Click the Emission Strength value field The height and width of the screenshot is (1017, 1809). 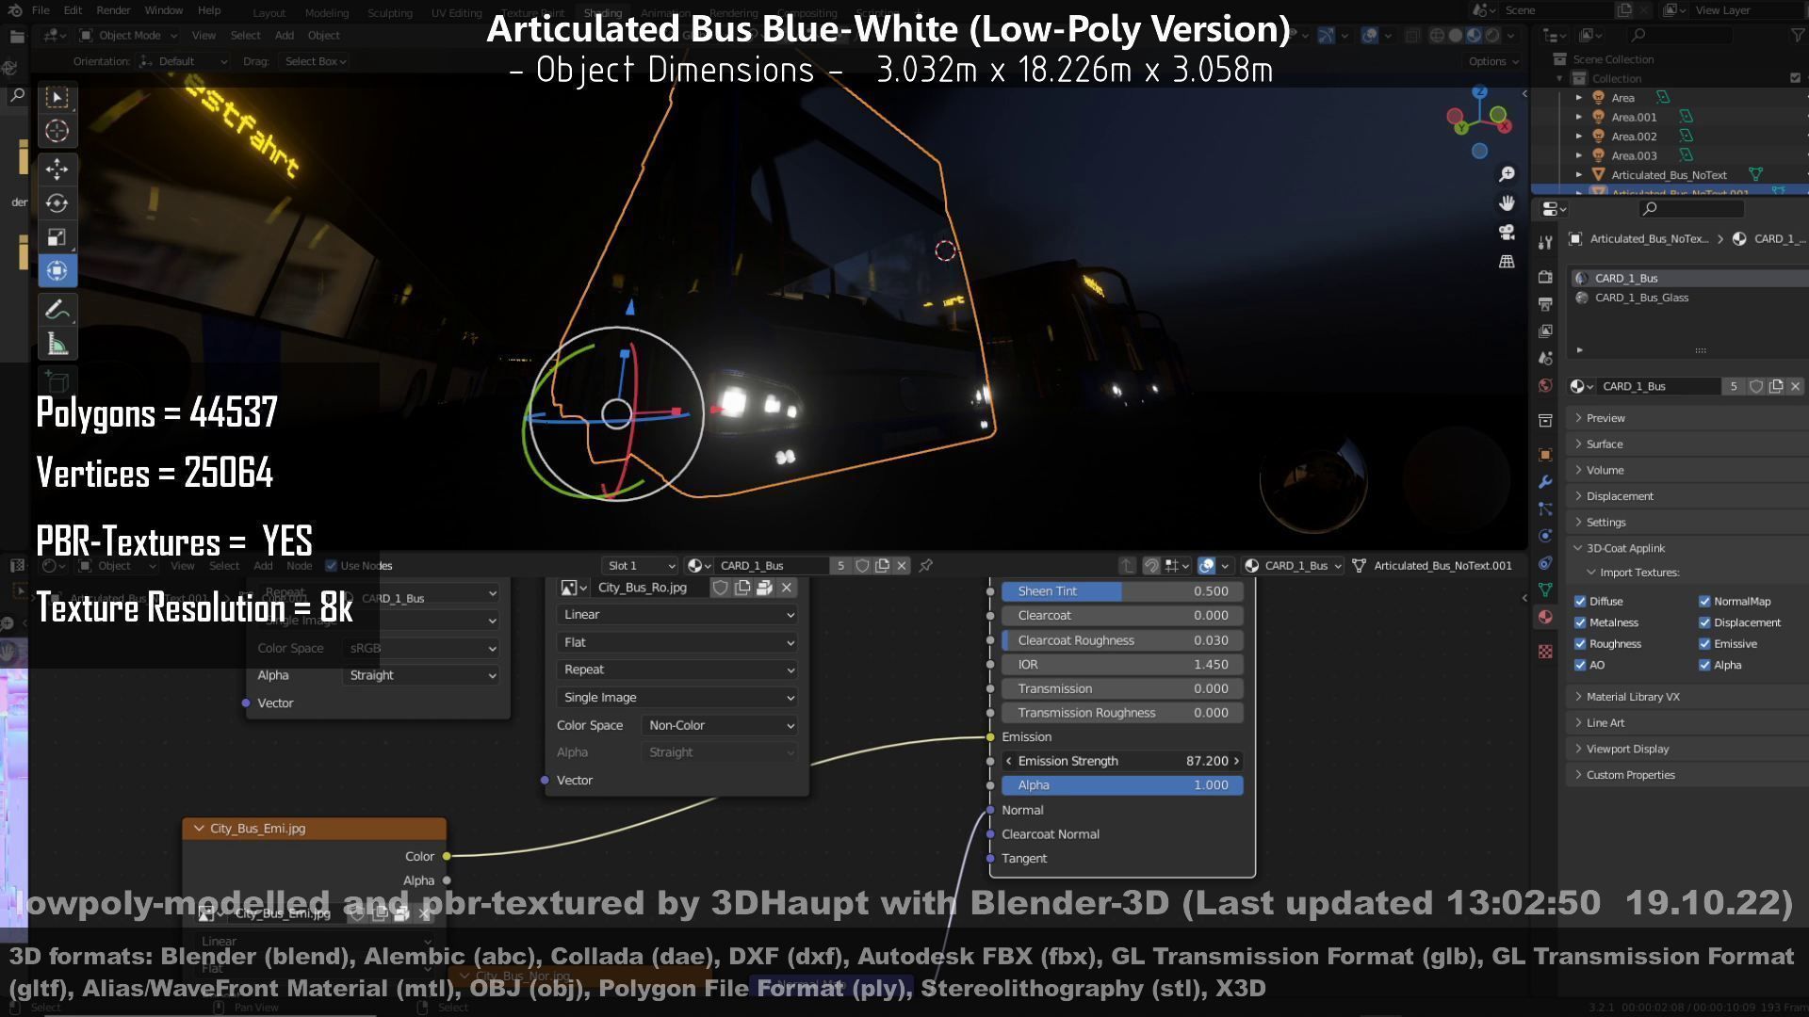[x=1122, y=761]
